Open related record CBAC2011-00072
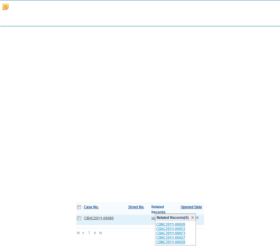 [x=171, y=229]
